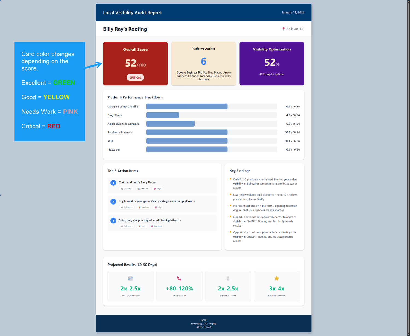Screen dimensions: 410x336
Task: Click the Yelp progress bar
Action: coord(212,141)
